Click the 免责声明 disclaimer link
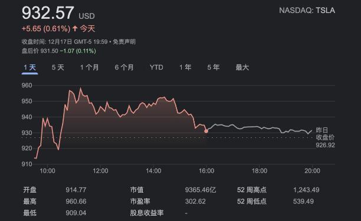 click(124, 42)
